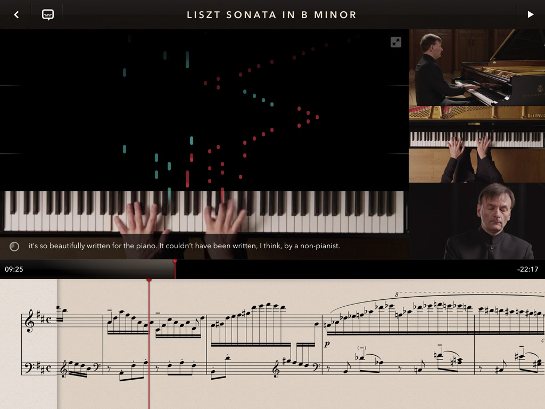Screen dimensions: 545x409
Task: Click the treble clef at score start
Action: point(30,321)
